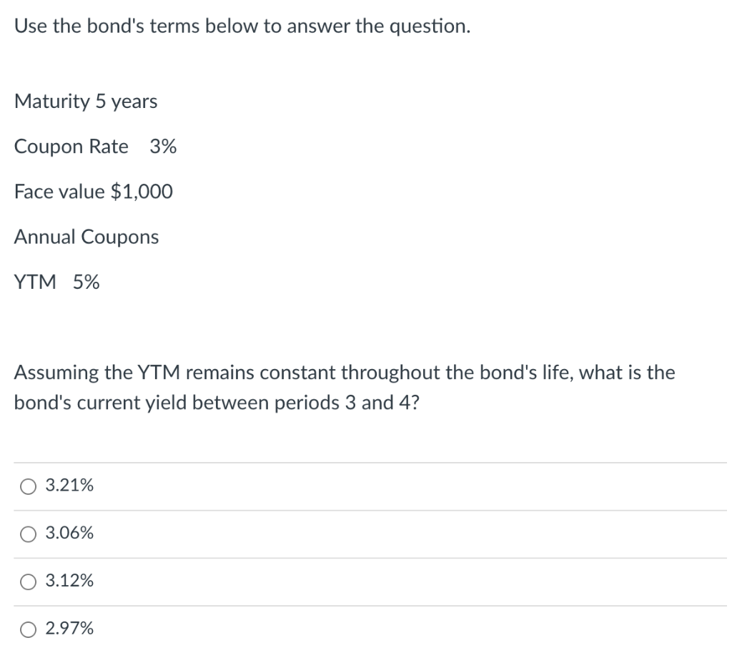Click the YTM 5% line
Screen dimensions: 732x663
(x=56, y=282)
